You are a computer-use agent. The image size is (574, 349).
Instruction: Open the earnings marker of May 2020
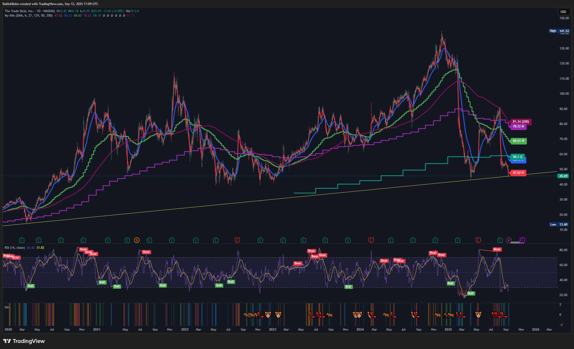[x=39, y=240]
